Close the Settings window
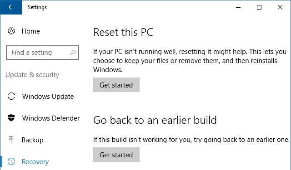291x170 pixels. pyautogui.click(x=280, y=7)
